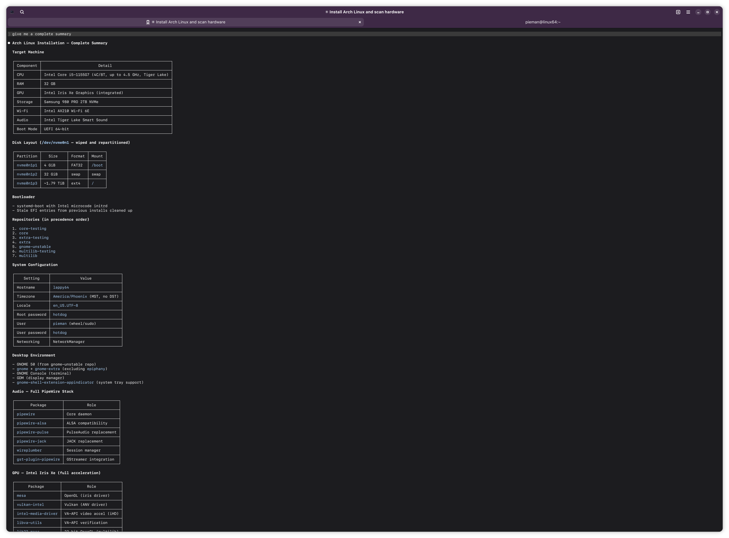Close the Install Arch Linux tab
This screenshot has width=729, height=538.
[x=359, y=22]
